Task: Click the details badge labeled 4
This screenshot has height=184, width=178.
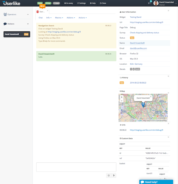Action: pos(133,69)
